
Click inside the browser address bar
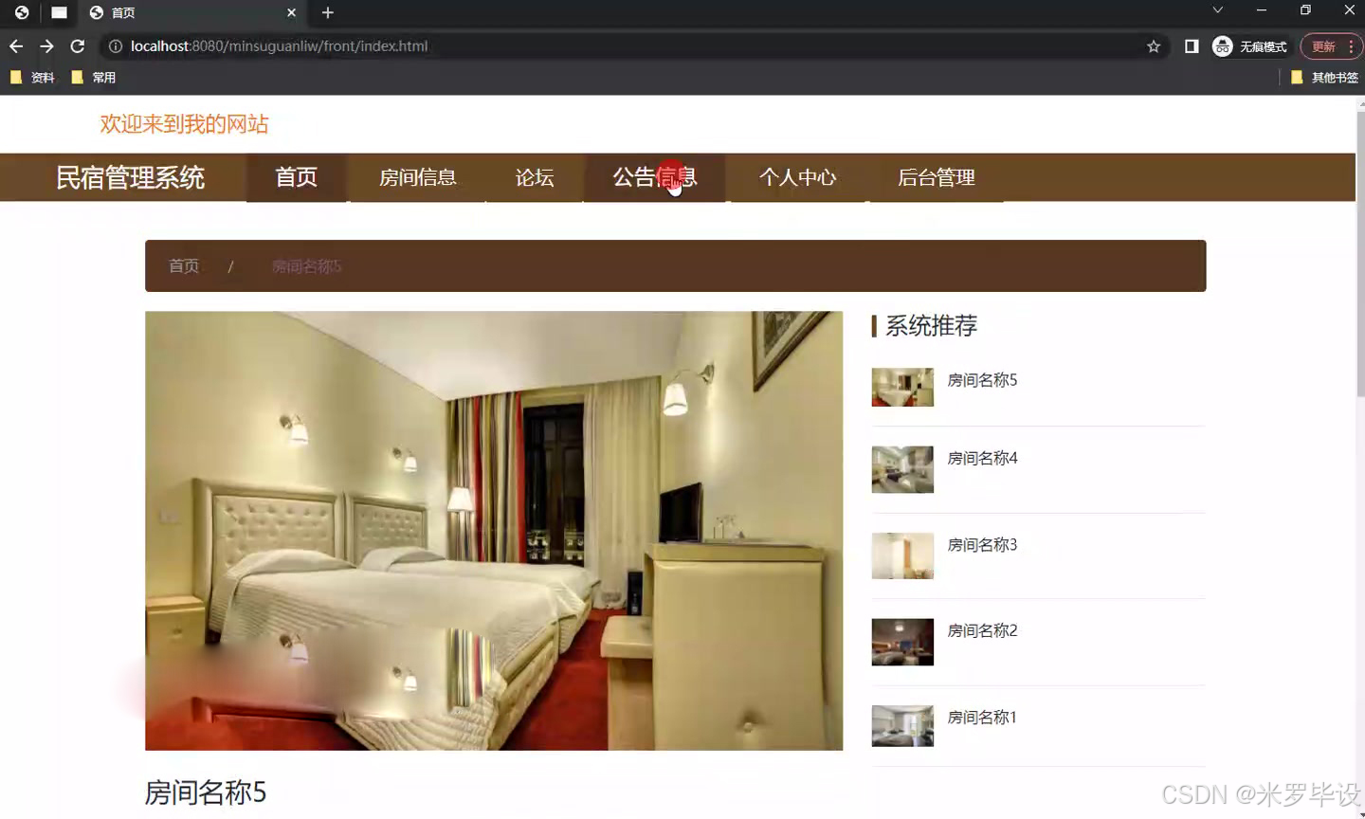[x=569, y=45]
